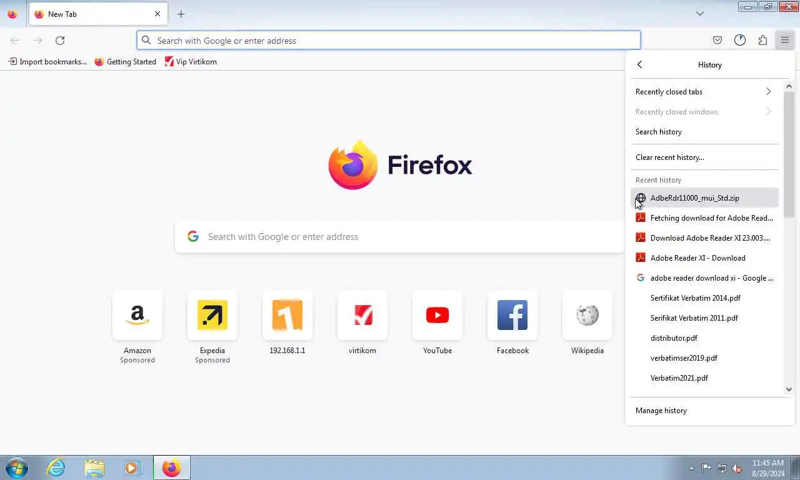
Task: Go back from the History panel
Action: [639, 65]
